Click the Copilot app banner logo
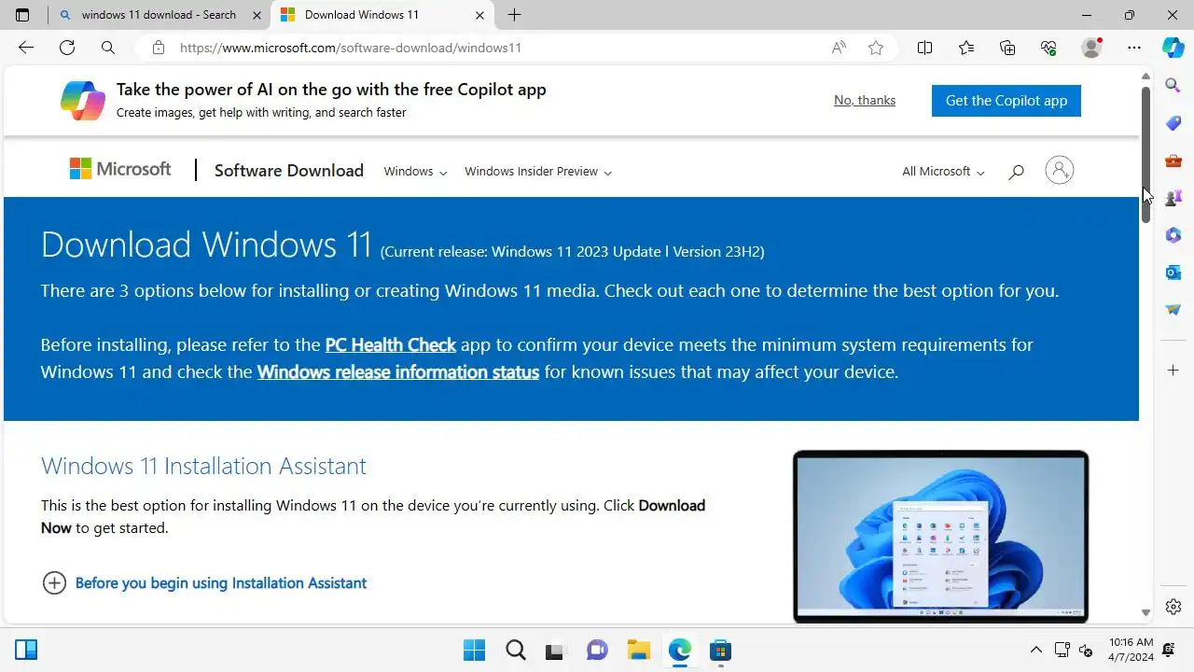The height and width of the screenshot is (672, 1194). (83, 100)
